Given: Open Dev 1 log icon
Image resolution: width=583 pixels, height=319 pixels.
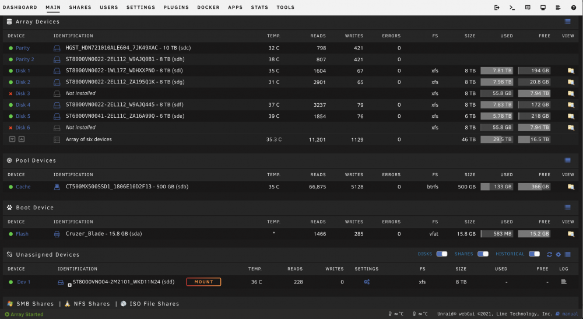Looking at the screenshot, I should (564, 282).
